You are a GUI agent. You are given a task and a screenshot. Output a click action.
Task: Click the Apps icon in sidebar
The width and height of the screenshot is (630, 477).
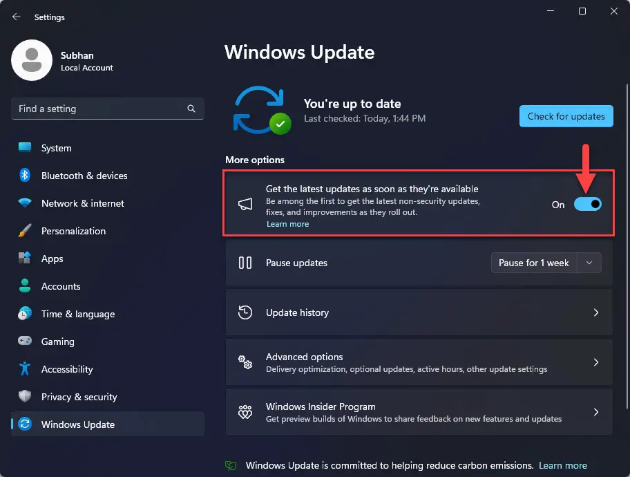point(25,258)
